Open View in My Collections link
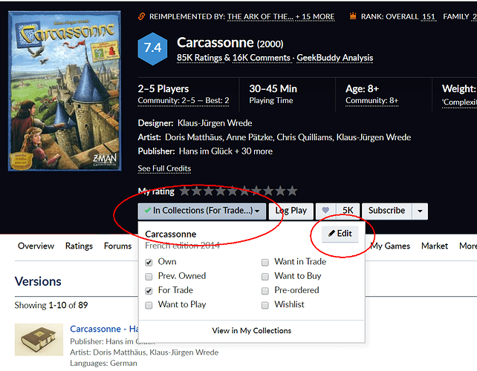Screen dimensions: 477x371 (x=252, y=331)
